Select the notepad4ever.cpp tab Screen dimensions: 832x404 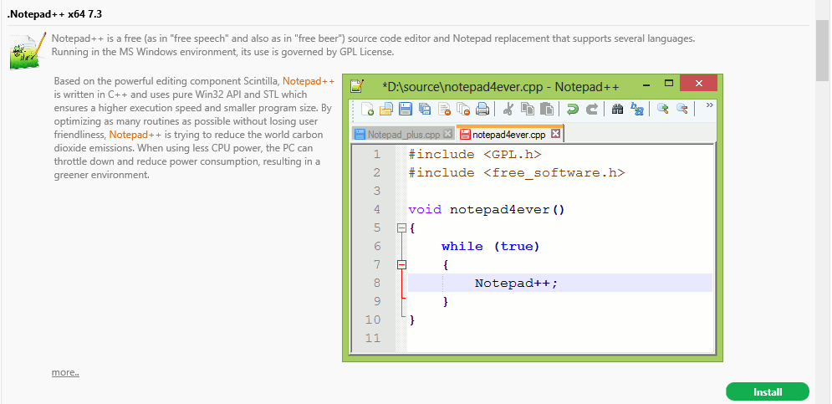point(508,134)
